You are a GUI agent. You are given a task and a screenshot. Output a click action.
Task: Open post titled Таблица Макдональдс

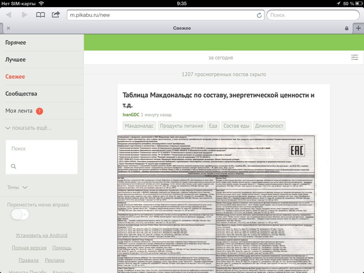(x=218, y=100)
